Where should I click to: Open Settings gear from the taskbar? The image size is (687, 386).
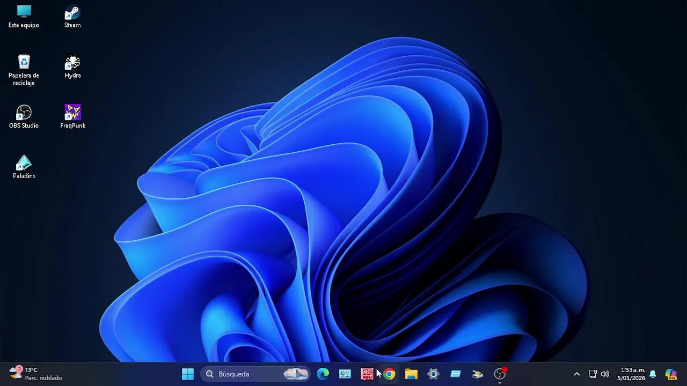point(434,374)
